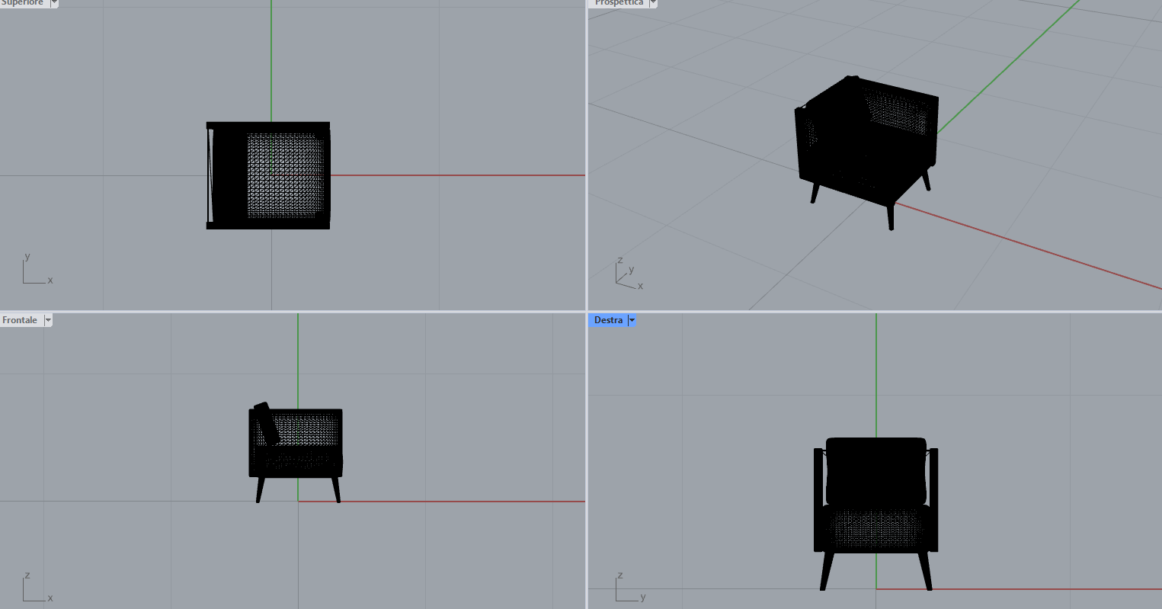Click the Superiore viewport title label
The image size is (1162, 609).
pyautogui.click(x=23, y=3)
